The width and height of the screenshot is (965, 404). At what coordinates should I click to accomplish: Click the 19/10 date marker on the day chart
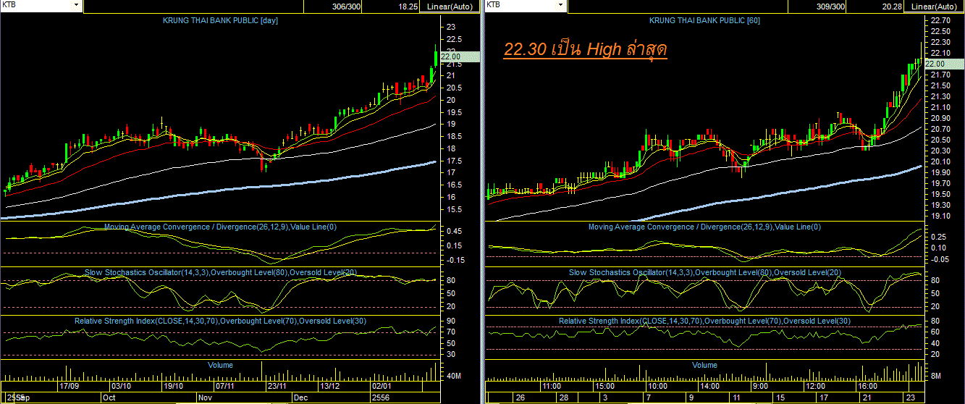click(173, 387)
